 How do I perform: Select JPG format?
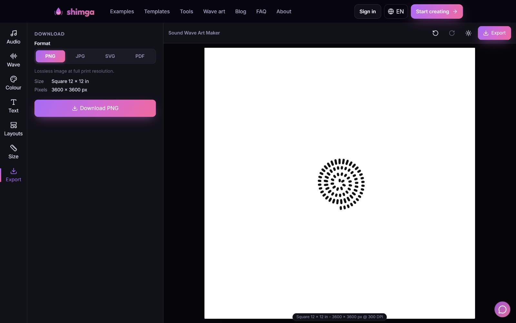(x=80, y=56)
